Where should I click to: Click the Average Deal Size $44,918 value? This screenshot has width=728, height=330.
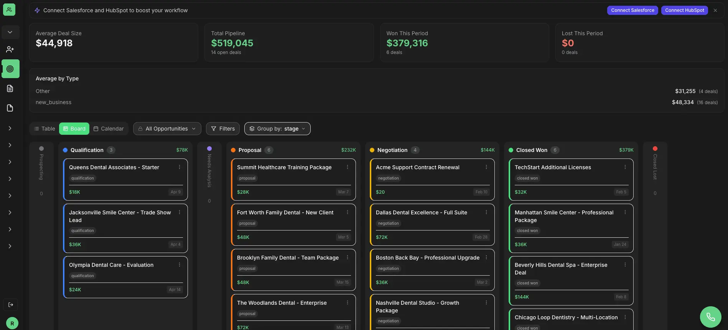54,43
